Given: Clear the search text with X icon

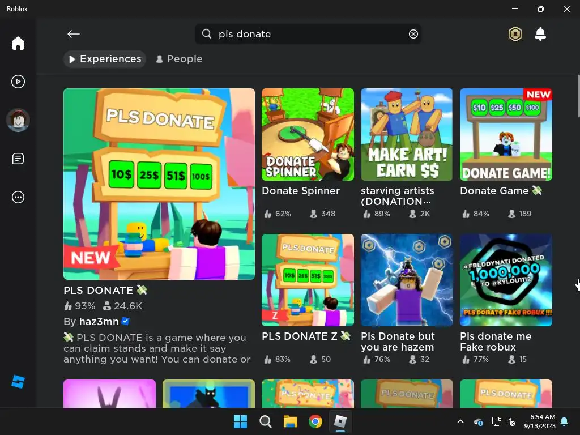Looking at the screenshot, I should click(413, 34).
